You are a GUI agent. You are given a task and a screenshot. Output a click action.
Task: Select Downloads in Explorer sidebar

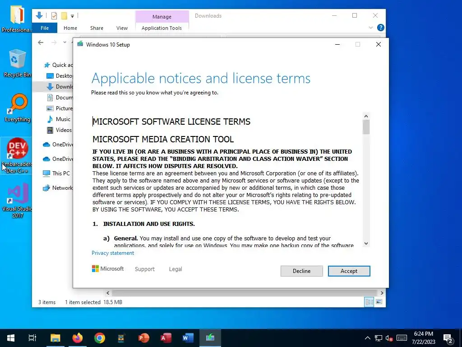coord(60,87)
